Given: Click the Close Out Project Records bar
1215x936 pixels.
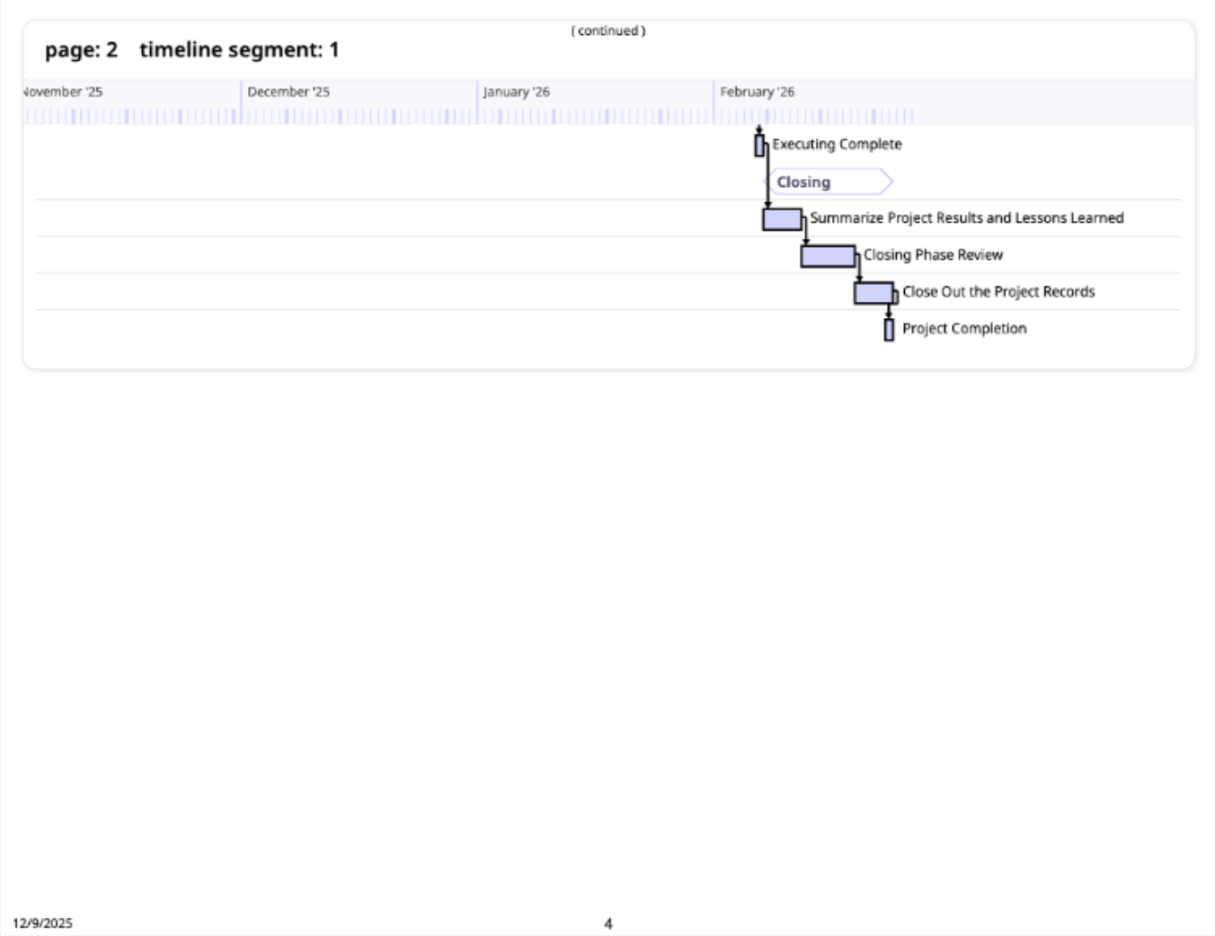Looking at the screenshot, I should pos(874,293).
